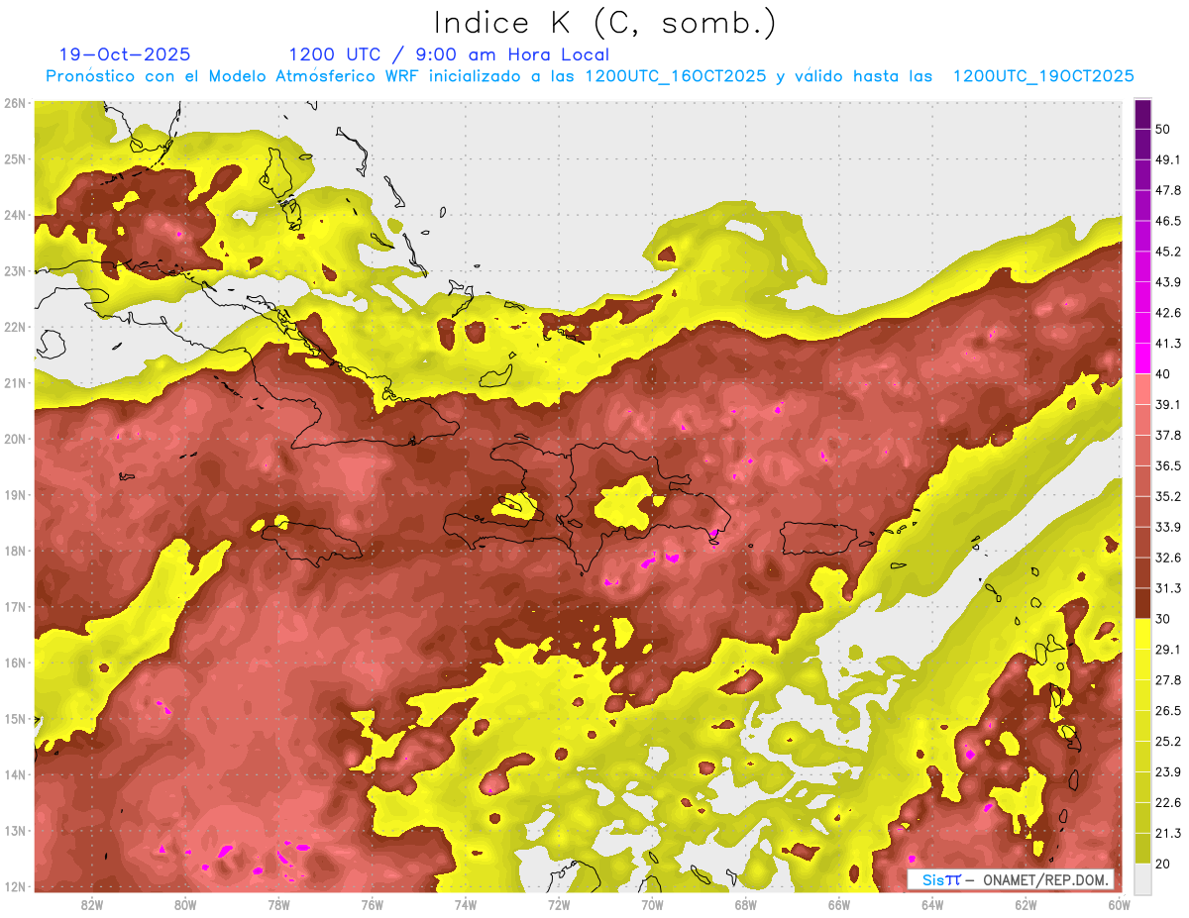Click the '80W' longitude label
1189x918 pixels.
point(185,904)
